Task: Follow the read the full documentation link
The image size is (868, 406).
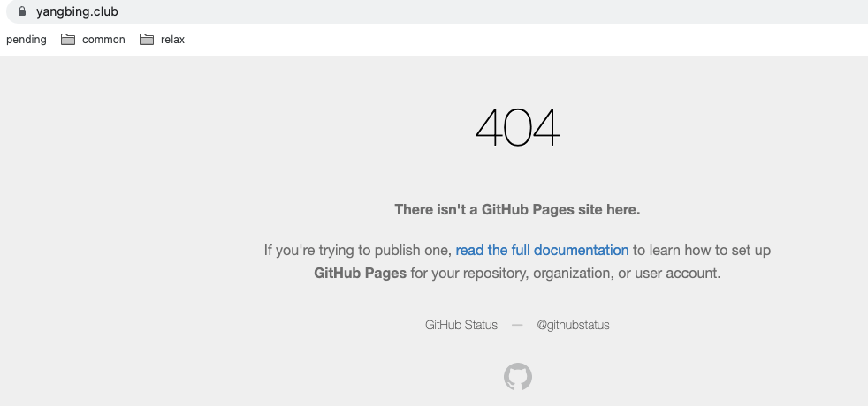Action: coord(542,251)
